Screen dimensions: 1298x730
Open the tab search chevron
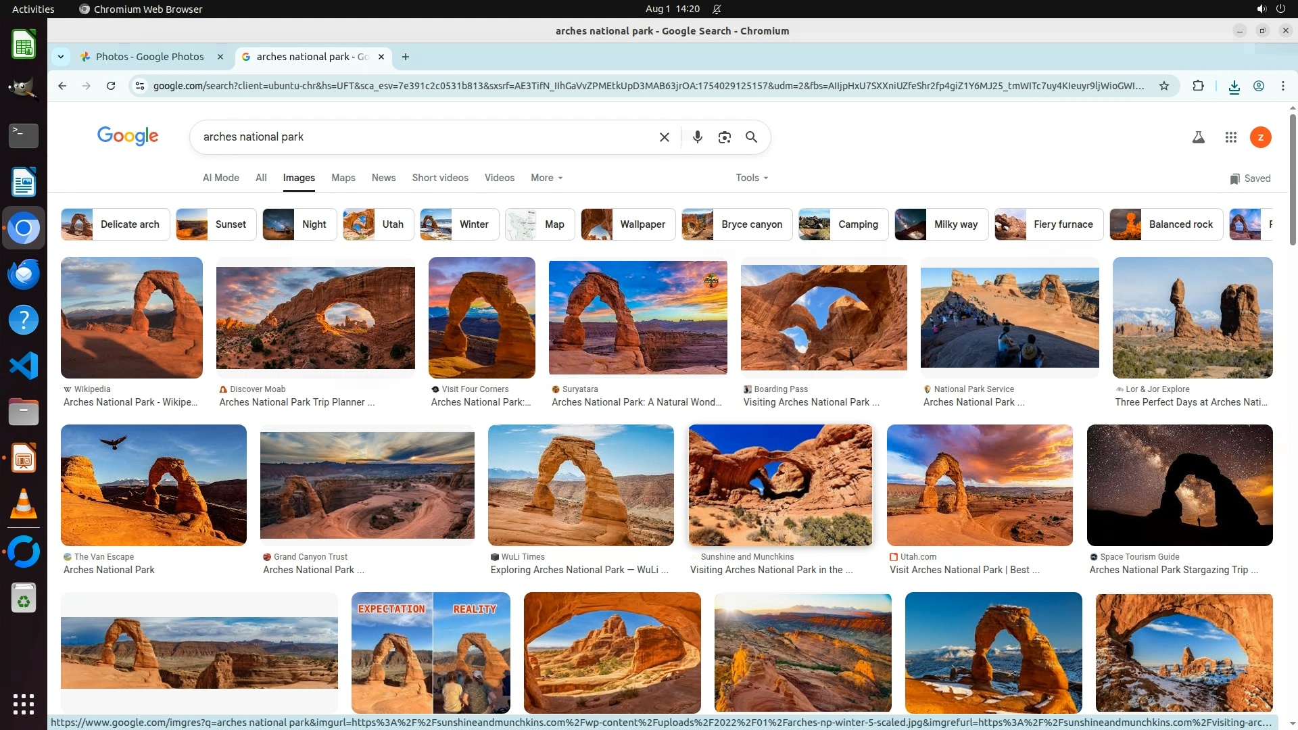(61, 57)
